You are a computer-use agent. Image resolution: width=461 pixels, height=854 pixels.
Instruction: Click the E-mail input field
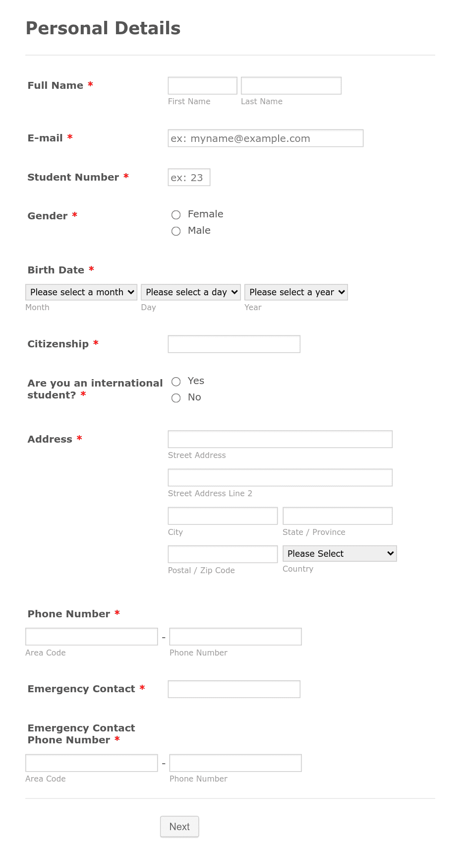tap(266, 138)
